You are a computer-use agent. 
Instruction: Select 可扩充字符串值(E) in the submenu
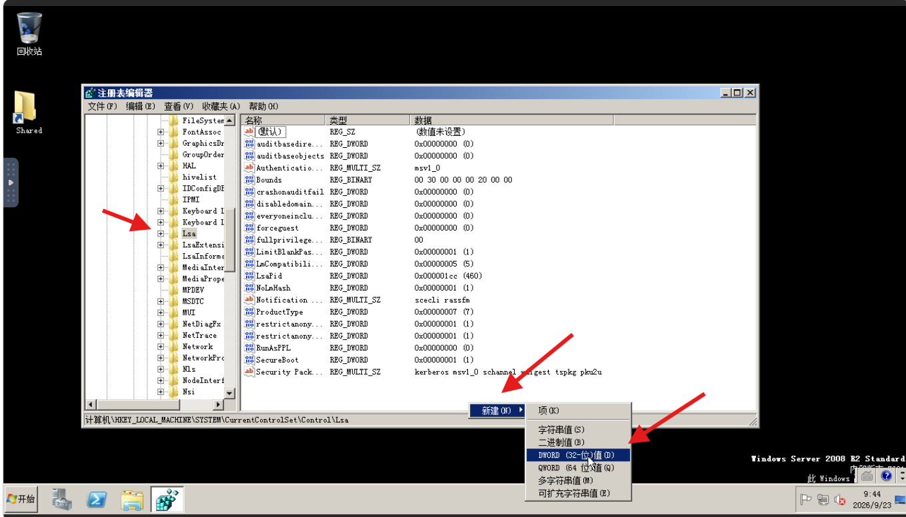pyautogui.click(x=577, y=493)
